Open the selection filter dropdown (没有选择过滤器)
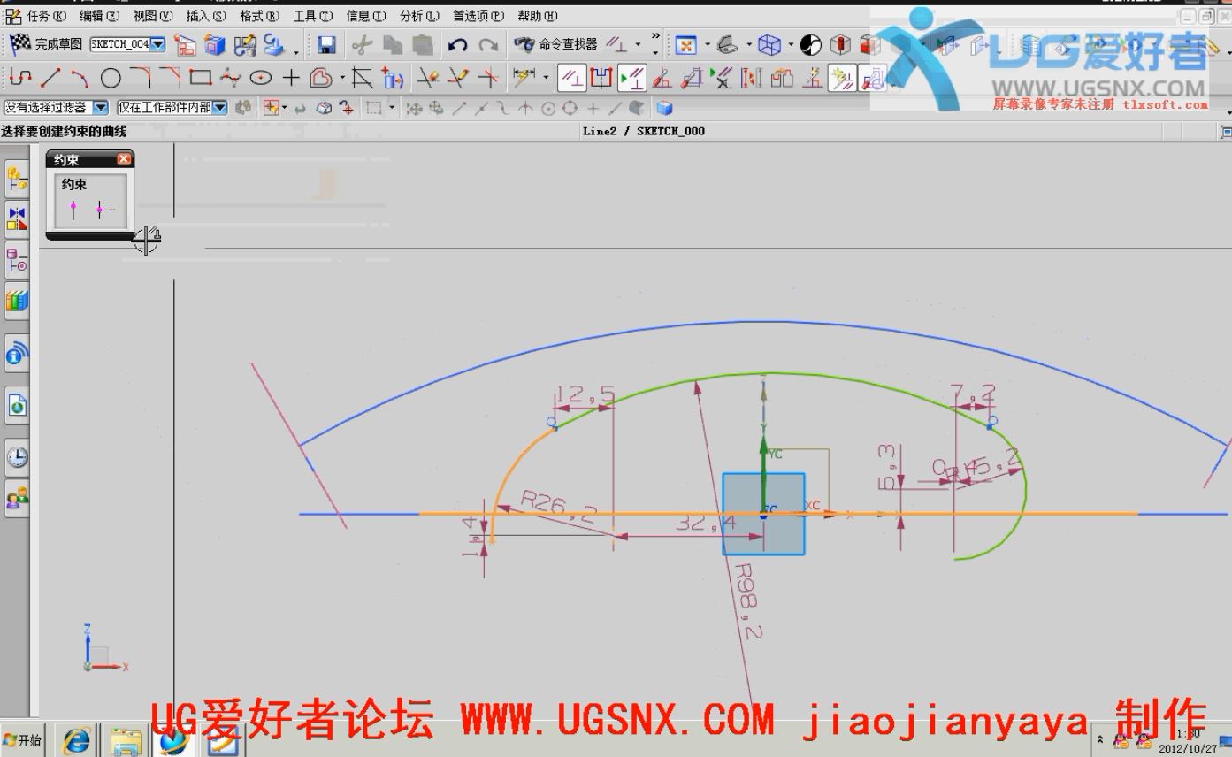 coord(101,107)
